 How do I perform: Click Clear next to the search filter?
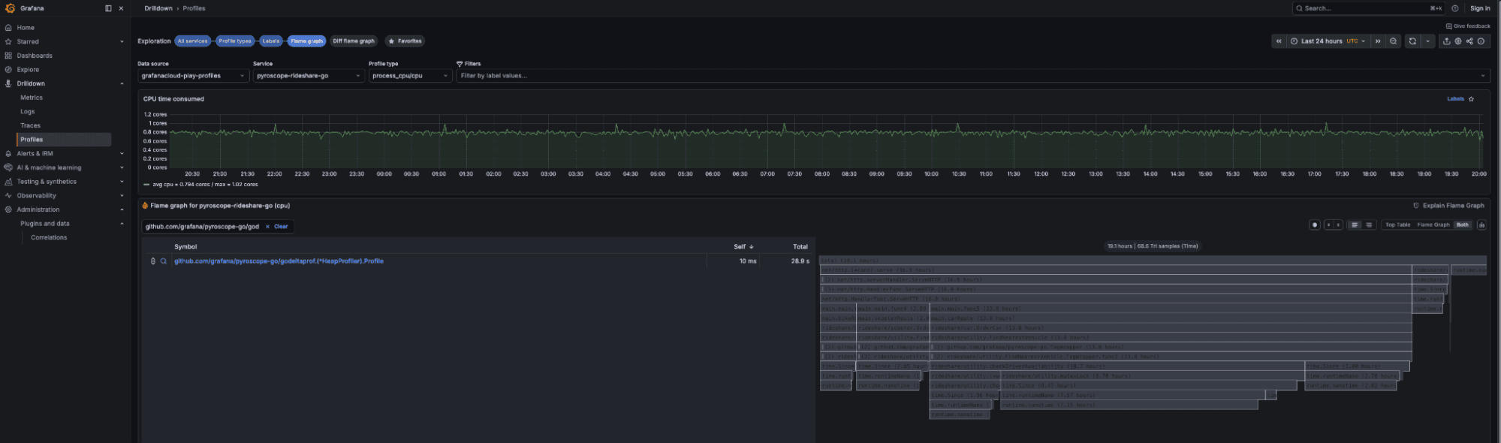click(x=281, y=227)
